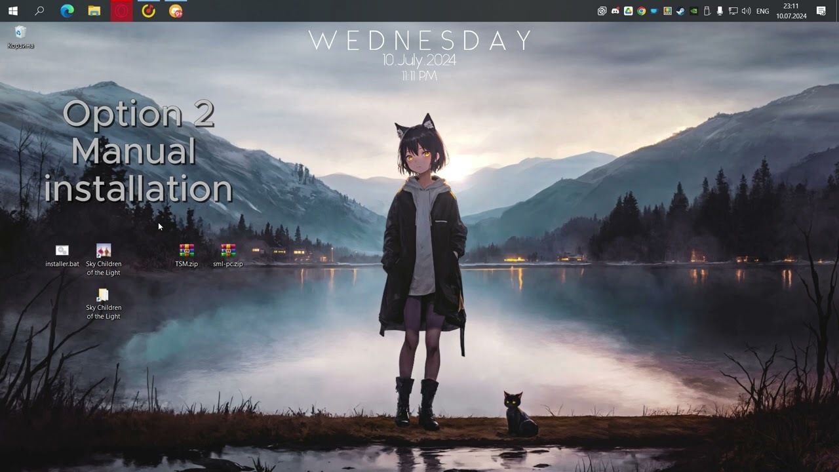Select sml-pc.zip archive on desktop
Viewport: 839px width, 472px height.
[x=228, y=256]
